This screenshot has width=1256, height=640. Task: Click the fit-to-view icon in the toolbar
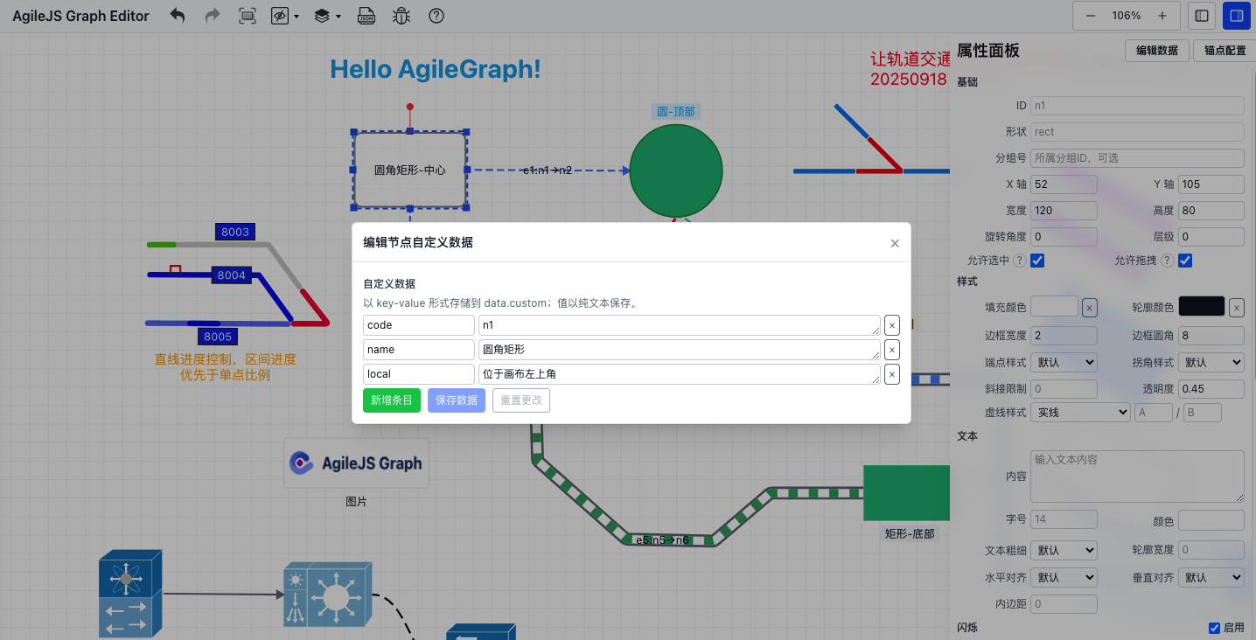(x=248, y=16)
